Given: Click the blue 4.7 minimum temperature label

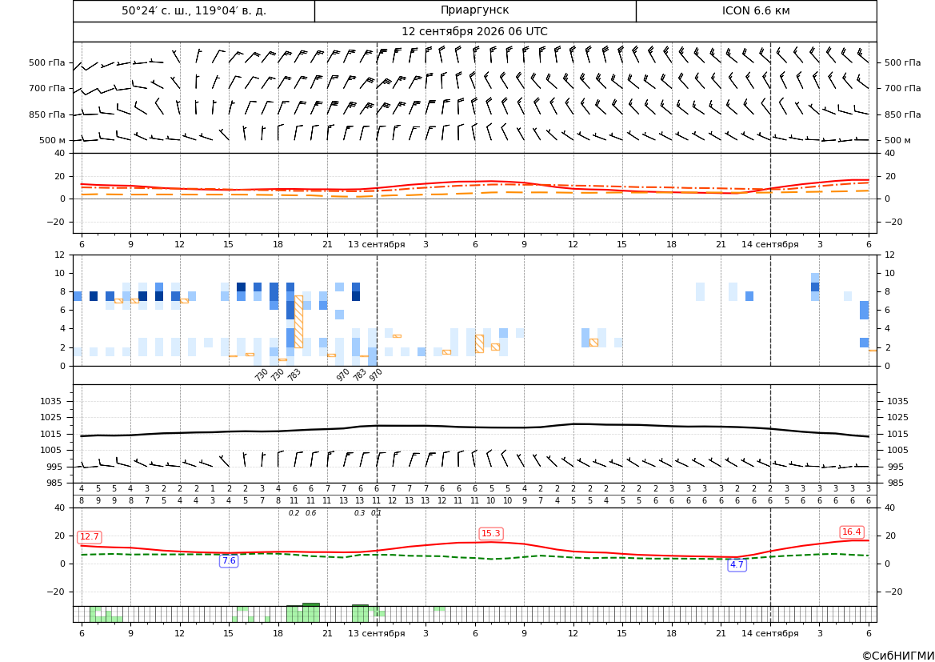Looking at the screenshot, I should (x=737, y=564).
